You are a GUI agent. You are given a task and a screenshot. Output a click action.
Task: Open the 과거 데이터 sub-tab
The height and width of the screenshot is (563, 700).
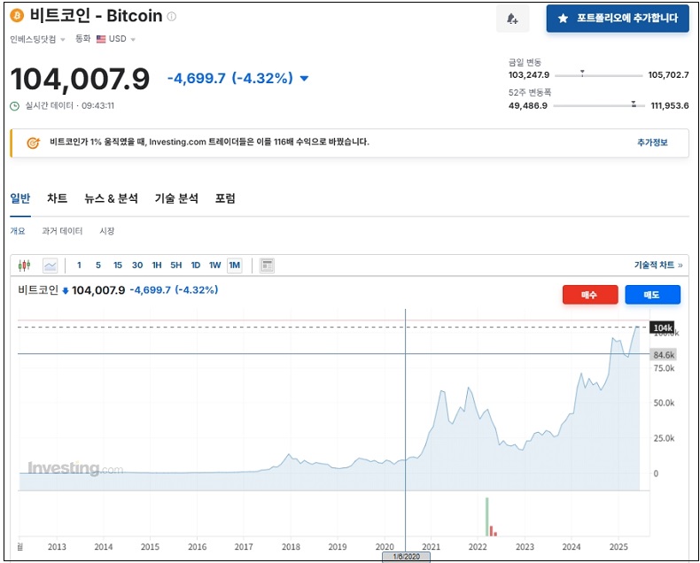pos(62,231)
